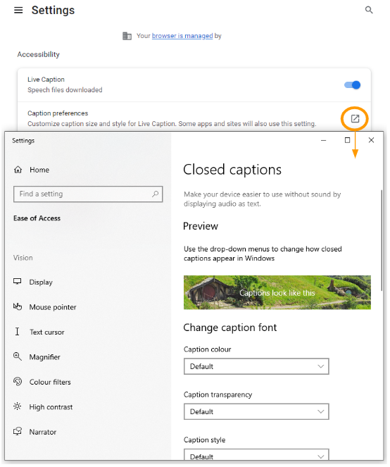390x467 pixels.
Task: Open Caption preferences external link icon
Action: (355, 118)
